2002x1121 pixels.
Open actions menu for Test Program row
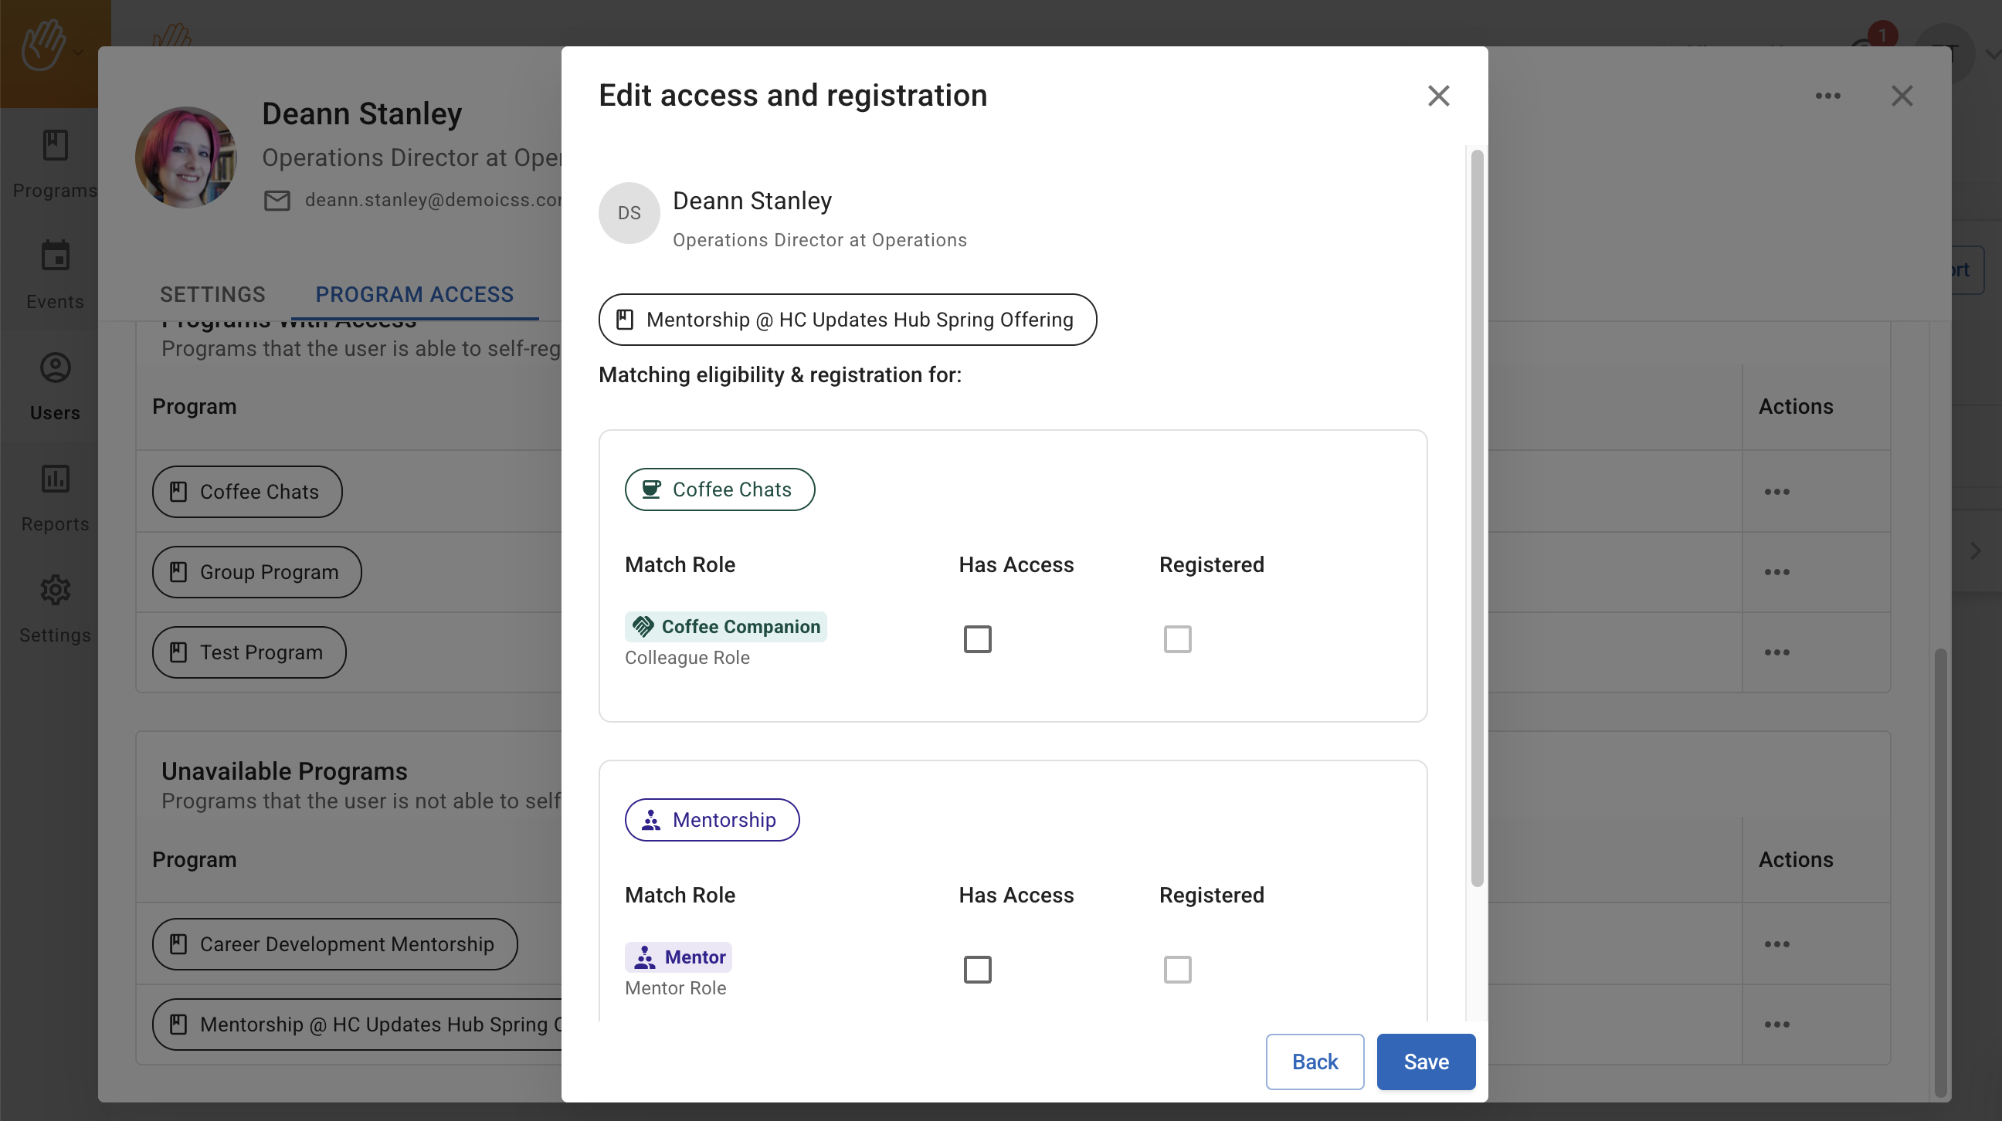[x=1776, y=652]
